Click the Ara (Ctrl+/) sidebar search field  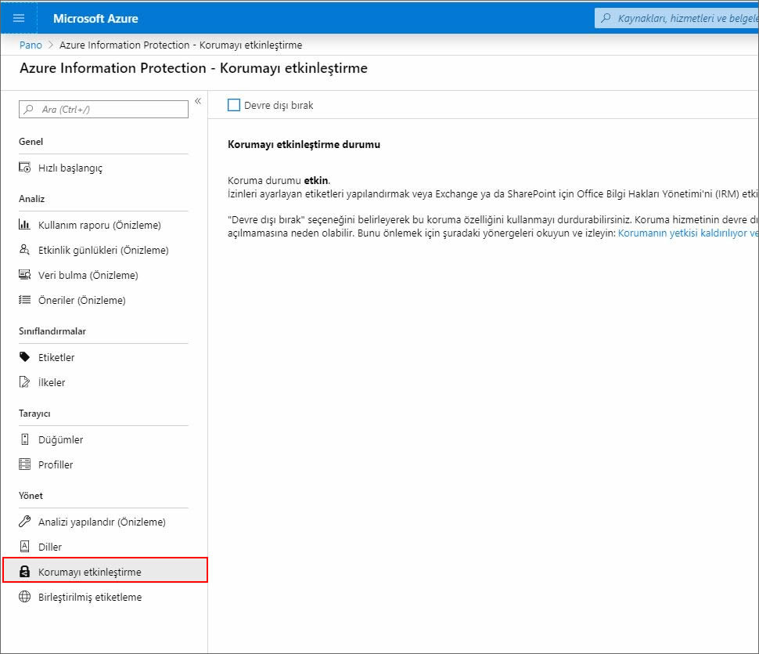pos(103,109)
